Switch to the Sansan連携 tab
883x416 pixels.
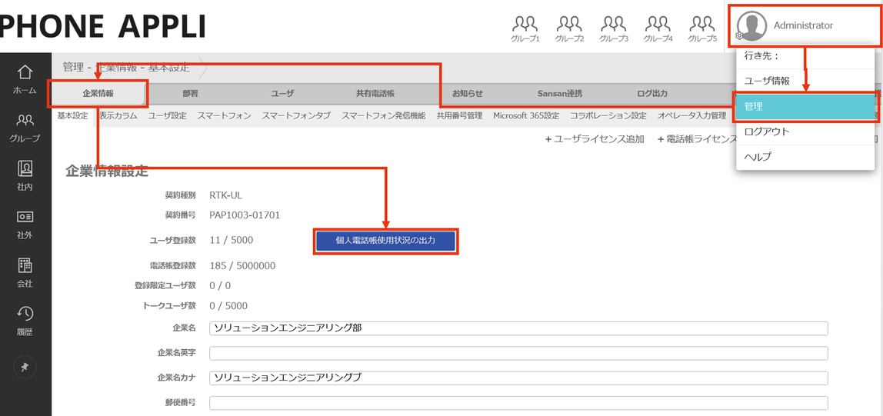[559, 94]
